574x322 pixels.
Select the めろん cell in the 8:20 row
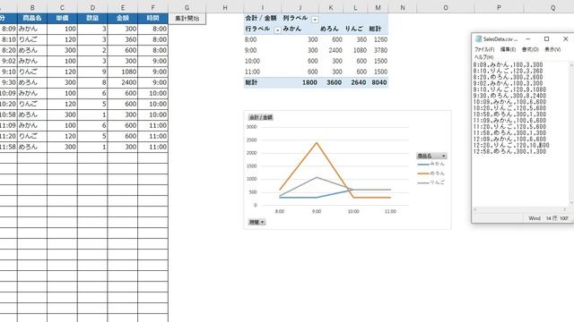(x=32, y=50)
